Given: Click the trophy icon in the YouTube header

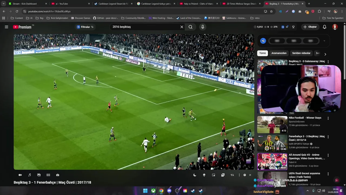Looking at the screenshot, I should point(293,27).
